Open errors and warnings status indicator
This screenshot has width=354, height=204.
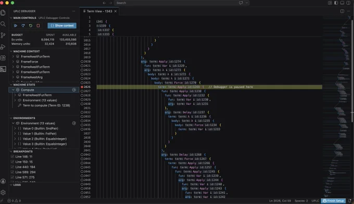coord(14,200)
